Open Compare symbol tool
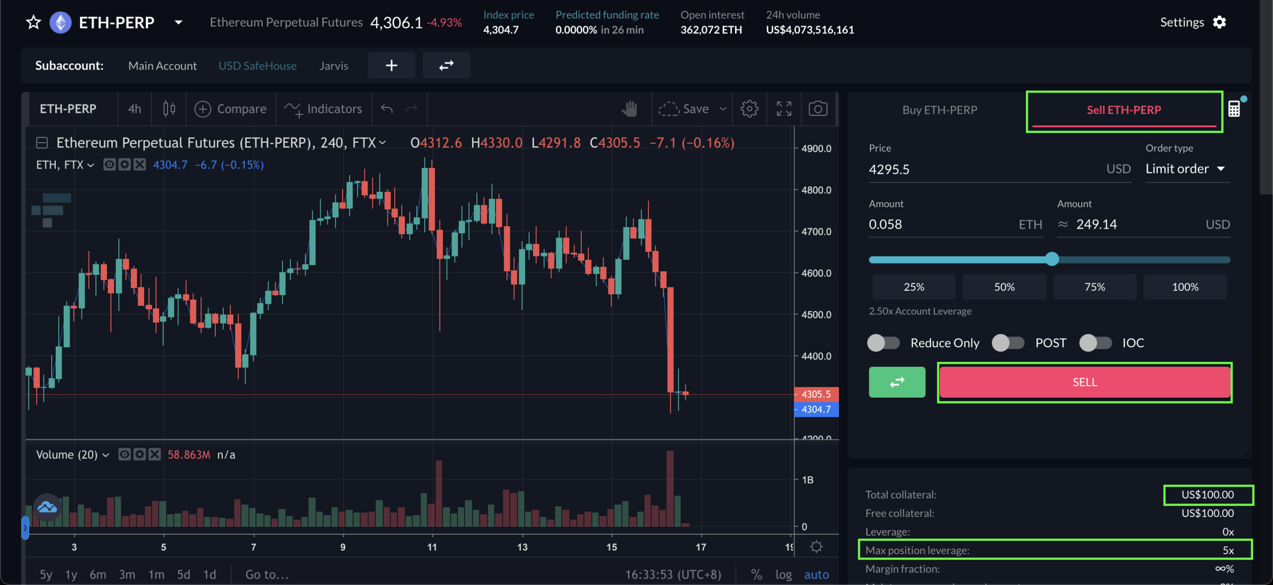 click(231, 109)
